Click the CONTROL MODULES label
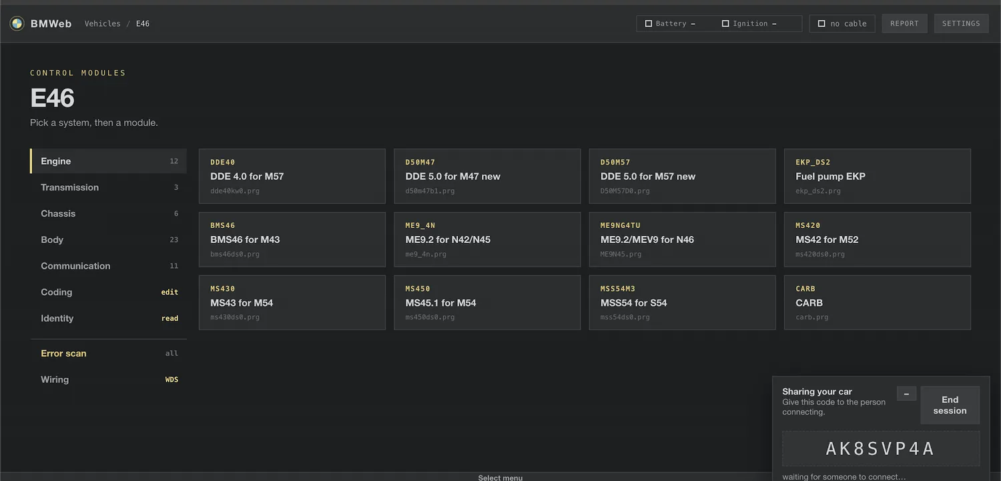Image resolution: width=1001 pixels, height=481 pixels. pyautogui.click(x=78, y=73)
